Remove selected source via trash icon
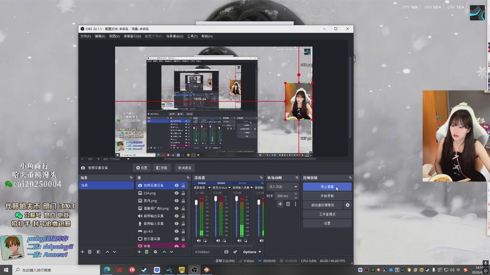 tap(146, 252)
